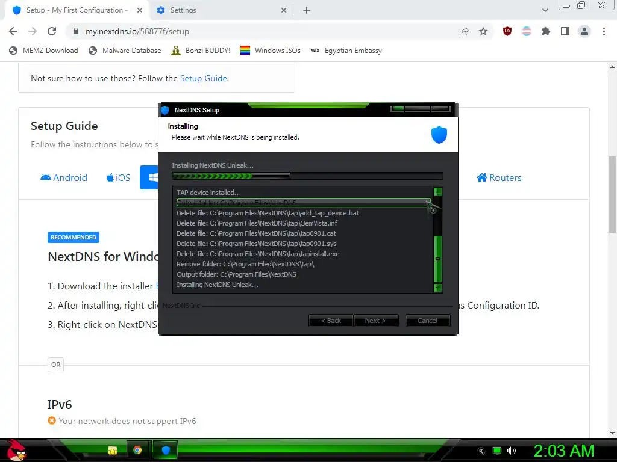Viewport: 617px width, 462px height.
Task: Follow the Setup Guide link
Action: click(204, 78)
